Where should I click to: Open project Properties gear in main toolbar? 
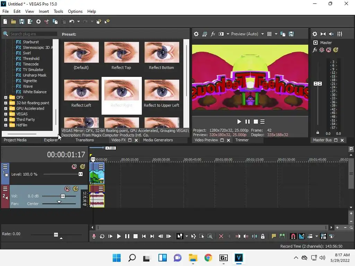tap(38, 21)
